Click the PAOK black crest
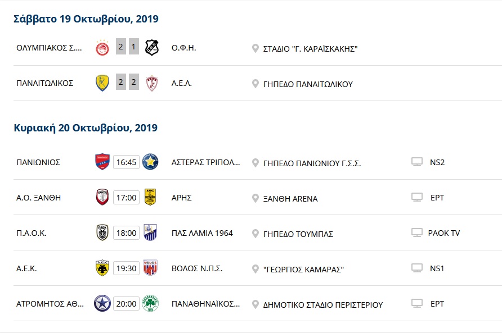The height and width of the screenshot is (333, 502). tap(102, 232)
